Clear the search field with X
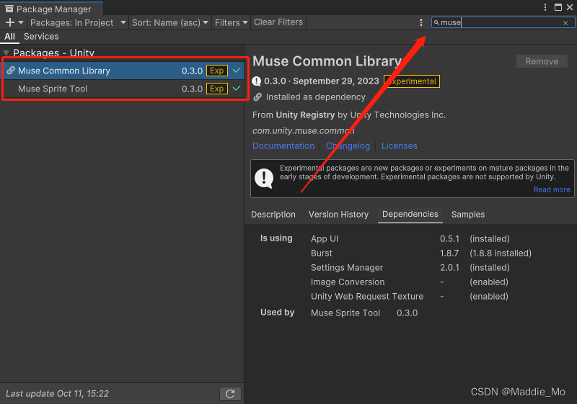 pos(565,23)
